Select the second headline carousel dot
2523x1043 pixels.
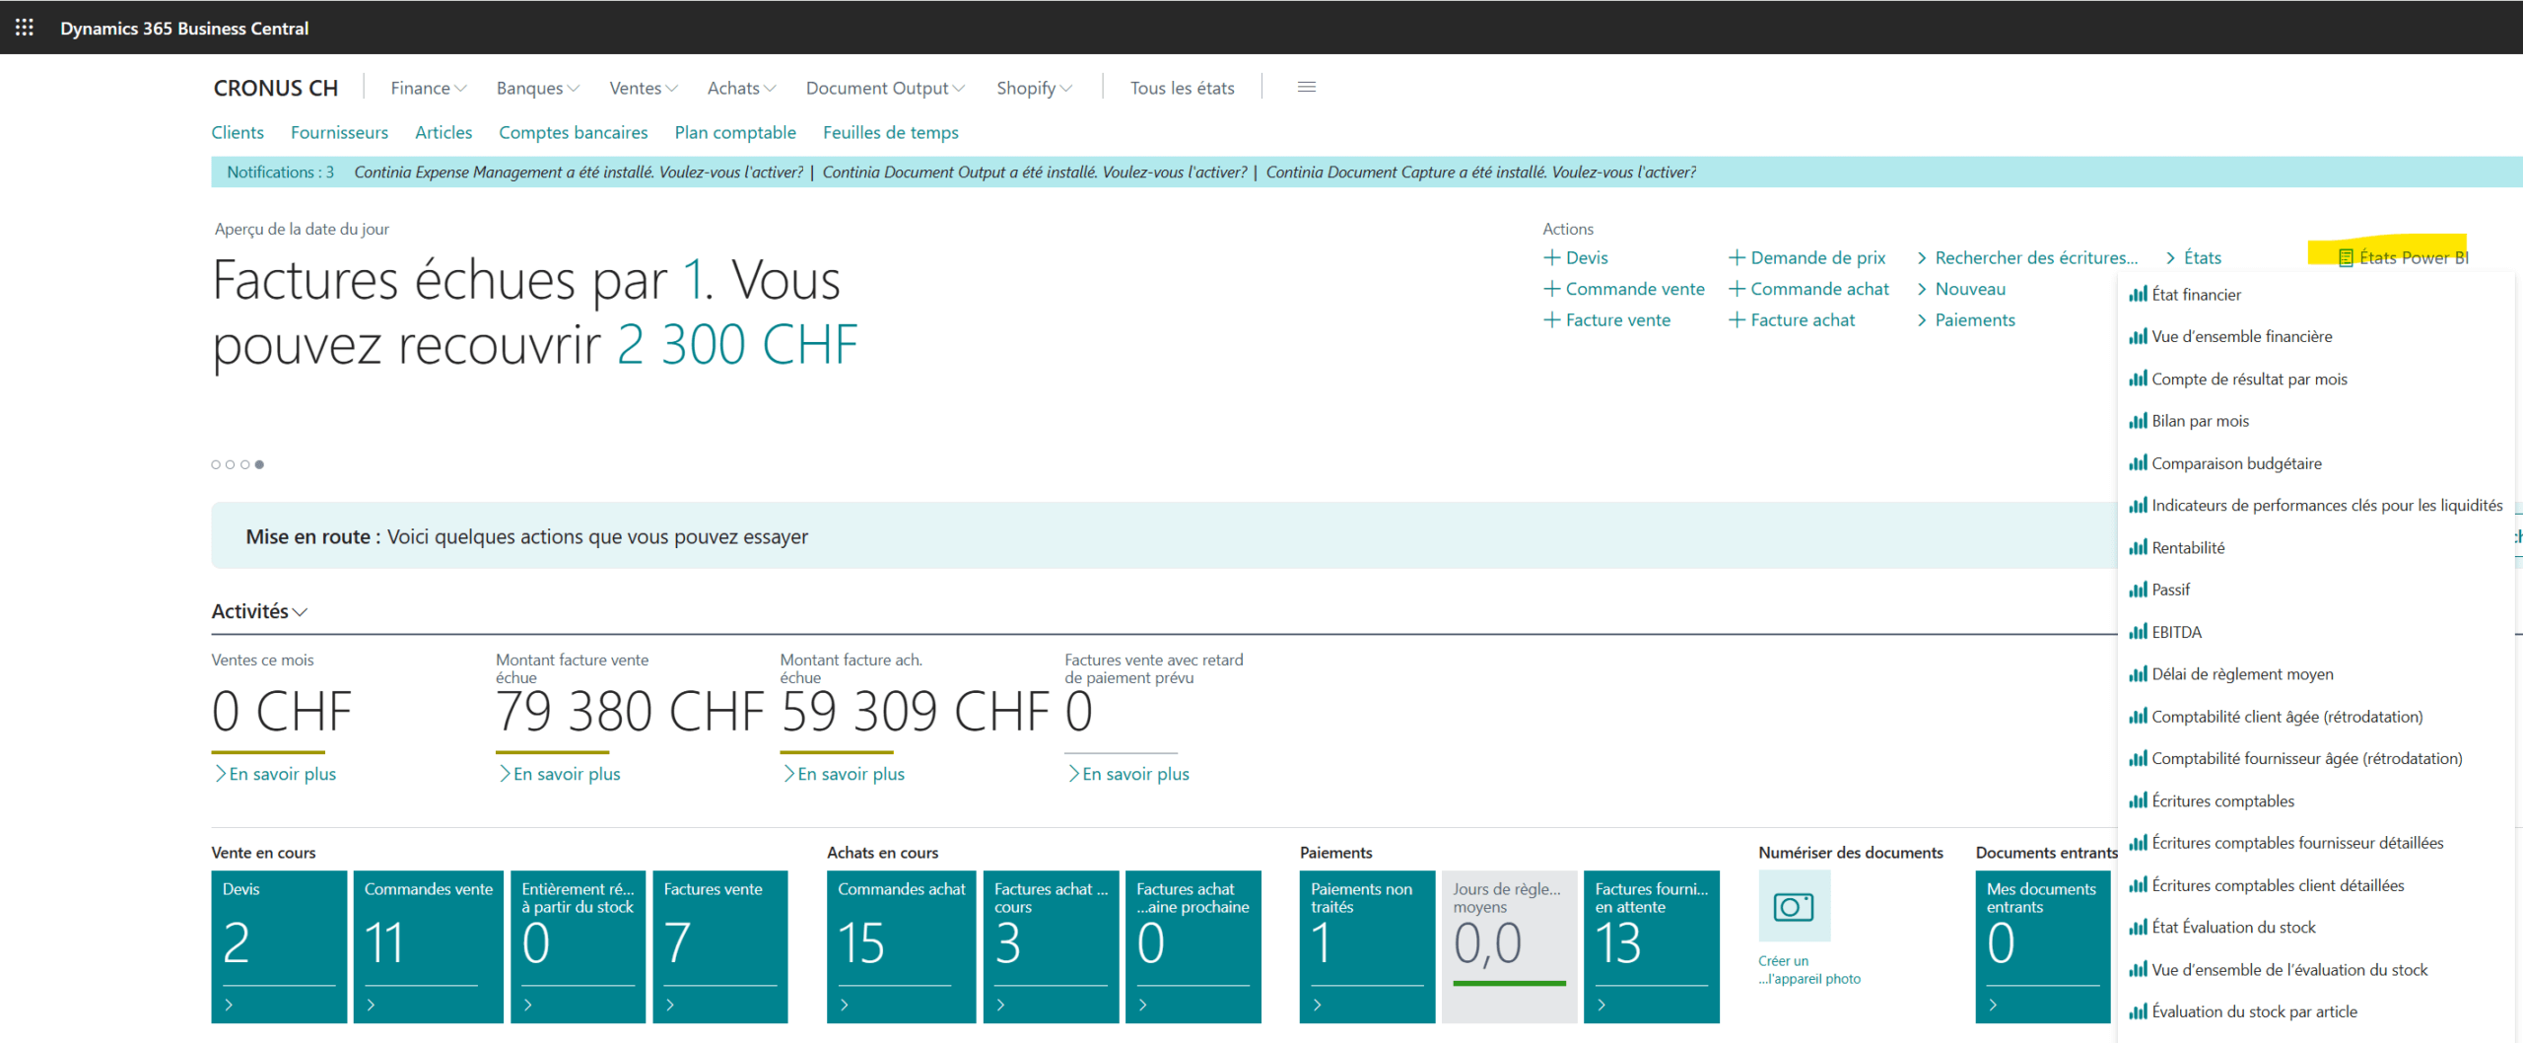pos(231,464)
